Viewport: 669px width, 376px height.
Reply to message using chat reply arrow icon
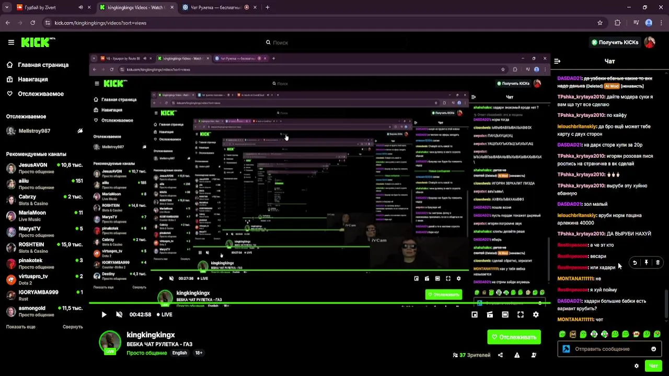(635, 263)
